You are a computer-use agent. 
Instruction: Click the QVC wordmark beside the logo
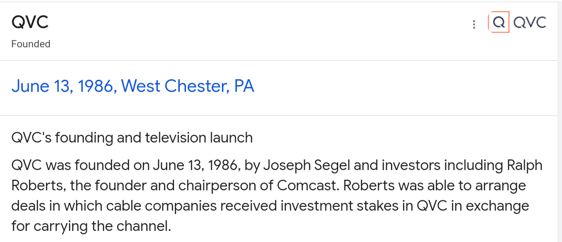tap(530, 23)
